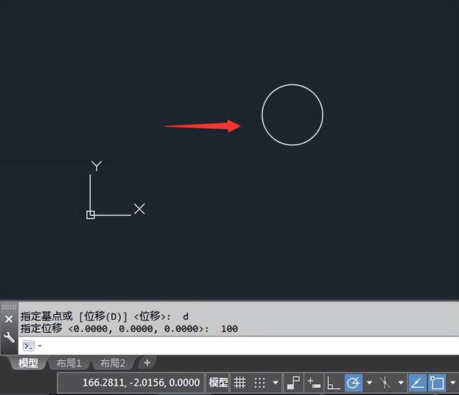Viewport: 459px width, 395px height.
Task: Click the command line drag grip
Action: point(9,307)
